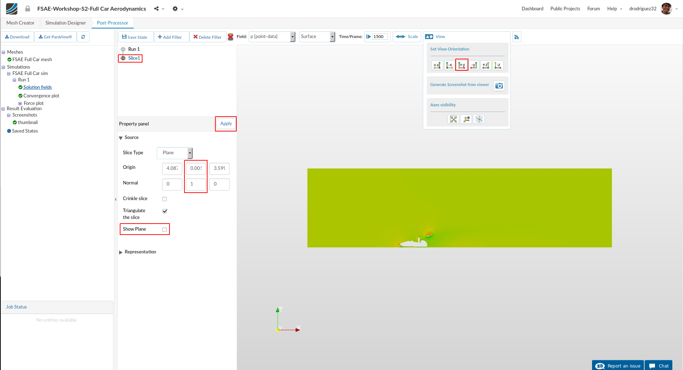
Task: Open the Solution fields link
Action: click(38, 87)
